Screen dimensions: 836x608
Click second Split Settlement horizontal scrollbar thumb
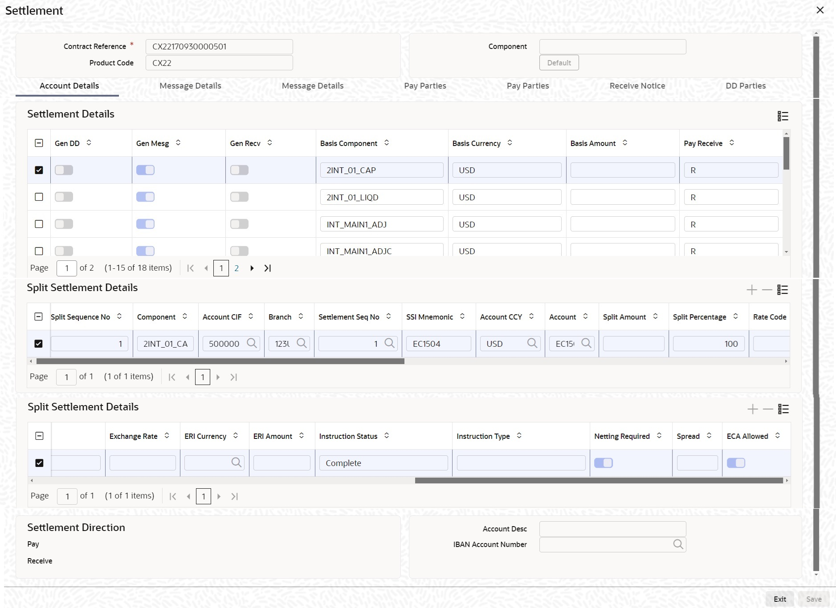[x=599, y=481]
